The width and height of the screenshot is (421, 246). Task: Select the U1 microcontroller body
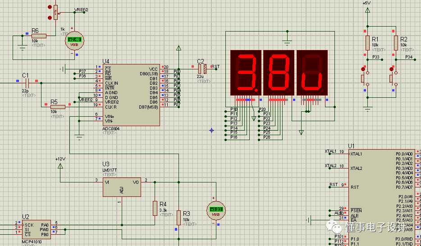382,198
